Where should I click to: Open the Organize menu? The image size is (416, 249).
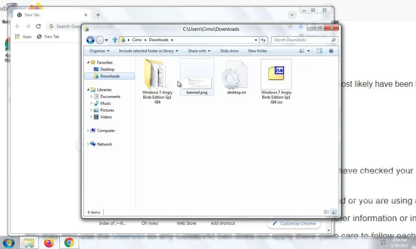click(x=99, y=51)
